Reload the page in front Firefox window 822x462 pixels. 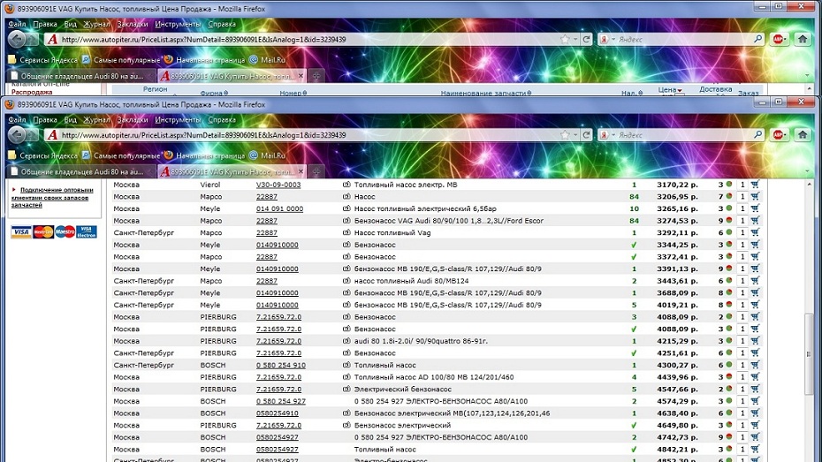587,135
